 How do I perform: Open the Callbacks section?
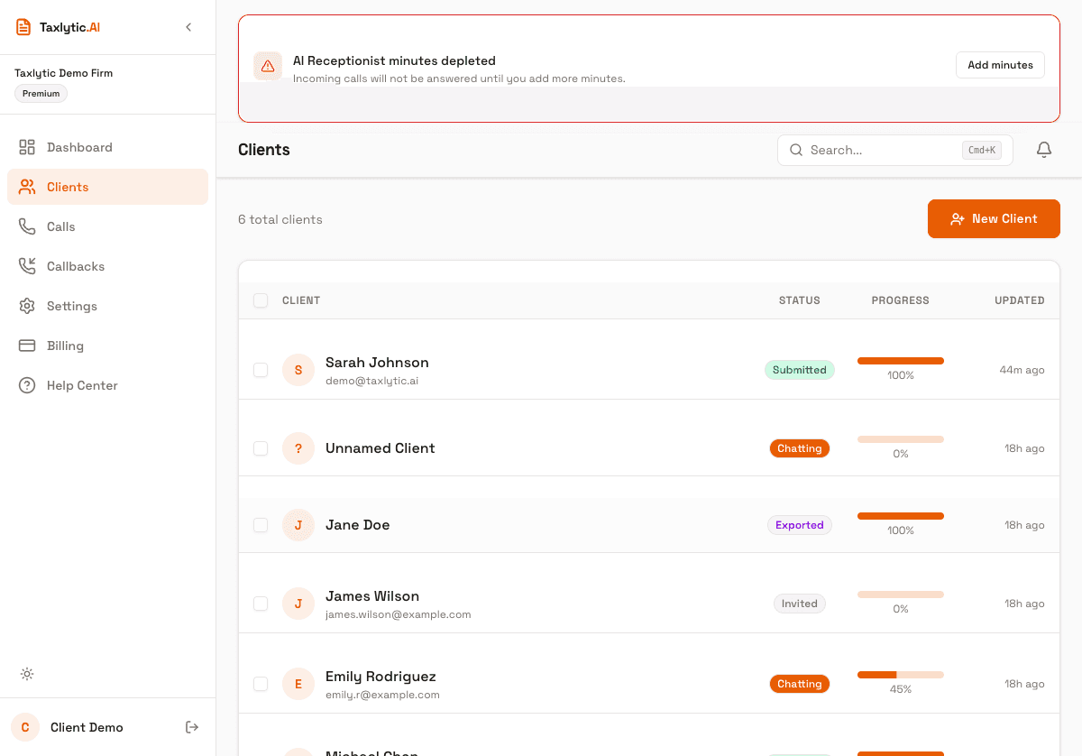(x=77, y=265)
